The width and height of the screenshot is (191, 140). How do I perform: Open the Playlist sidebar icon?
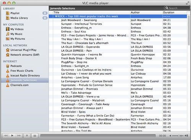point(8,13)
